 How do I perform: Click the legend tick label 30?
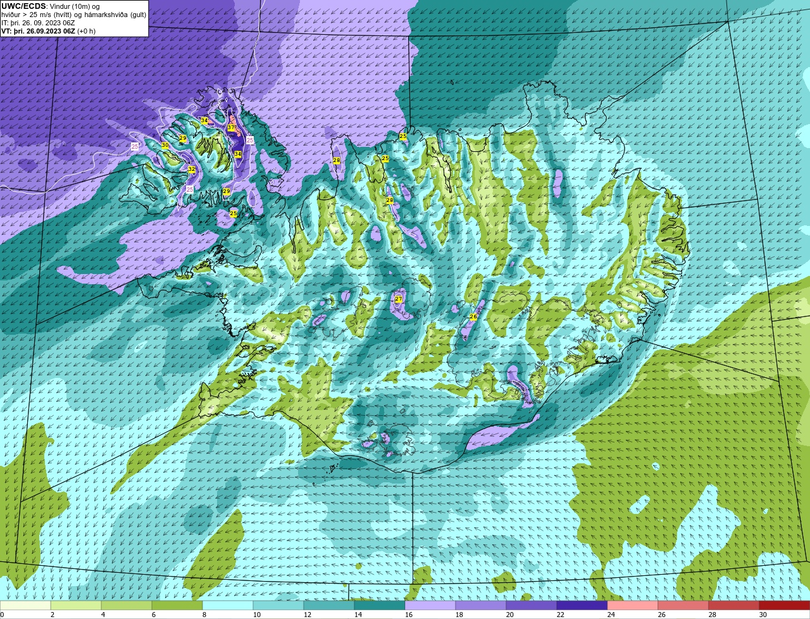(x=763, y=614)
